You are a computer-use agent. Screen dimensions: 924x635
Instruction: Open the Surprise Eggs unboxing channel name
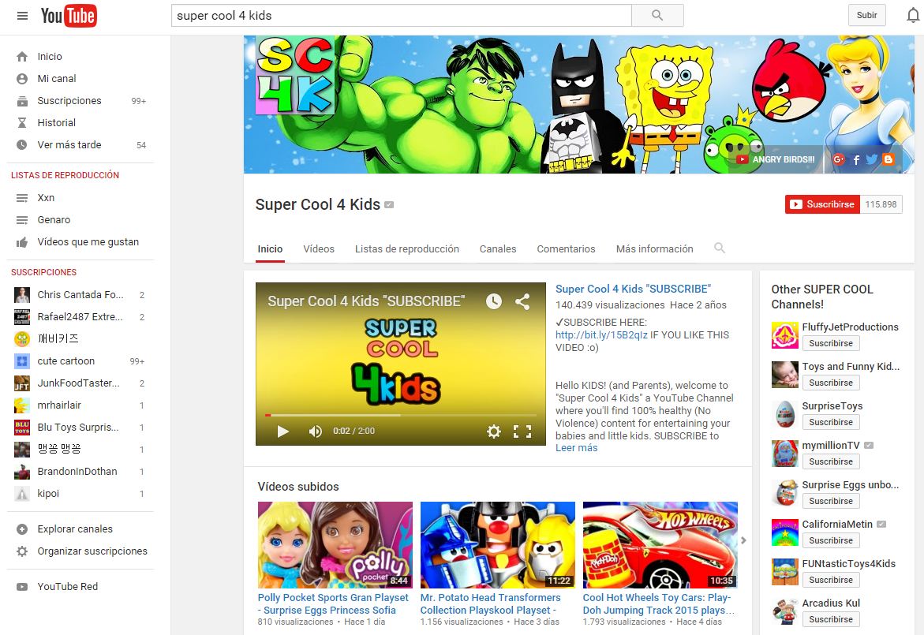point(851,485)
